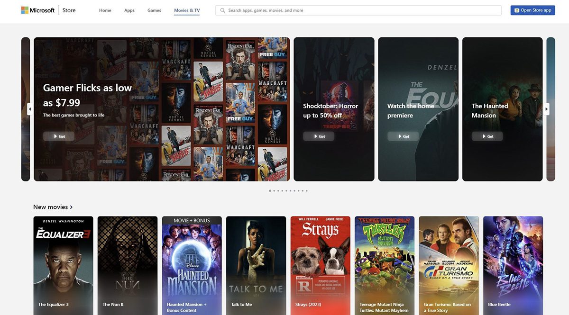Open The Haunted Mansion promo card
The width and height of the screenshot is (569, 315).
point(502,109)
